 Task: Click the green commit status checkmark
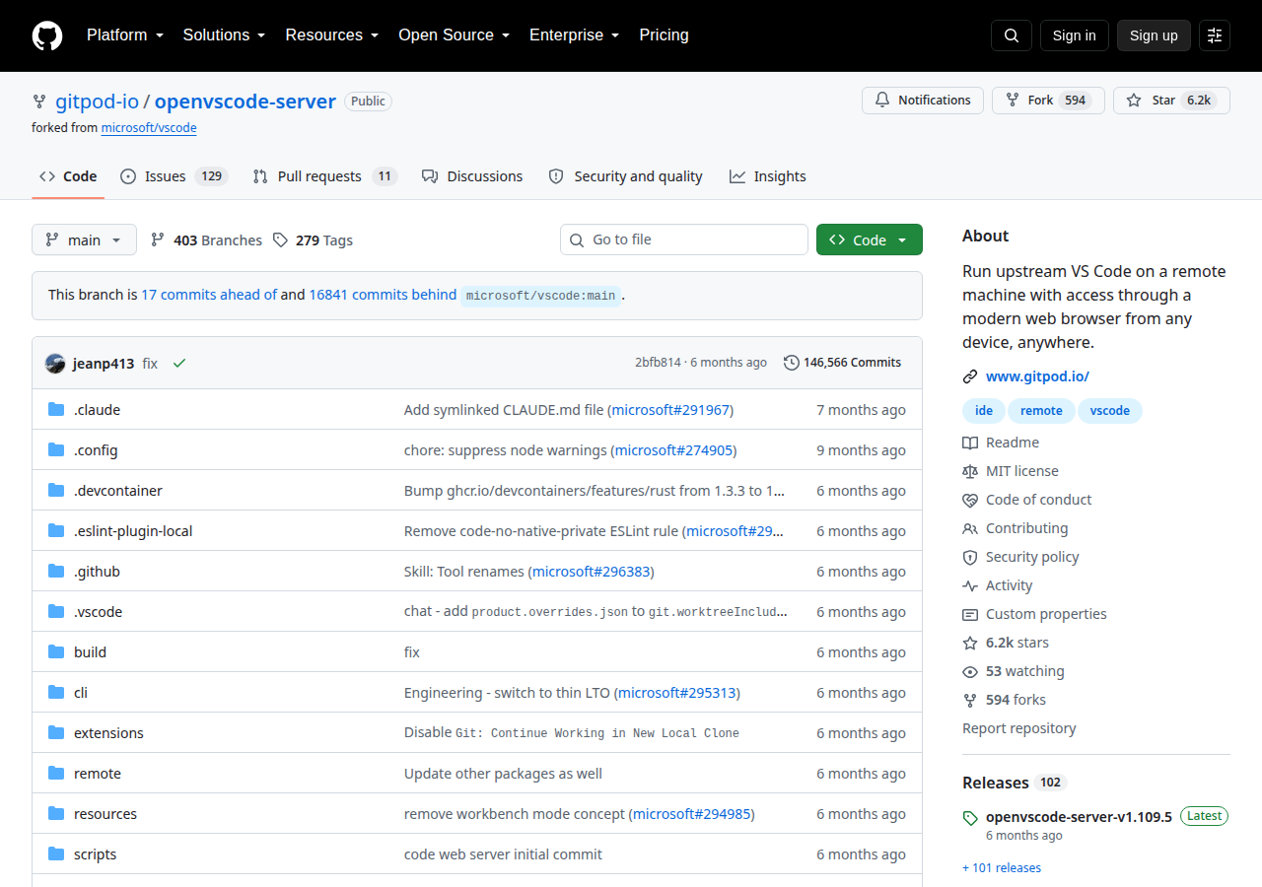pyautogui.click(x=179, y=363)
